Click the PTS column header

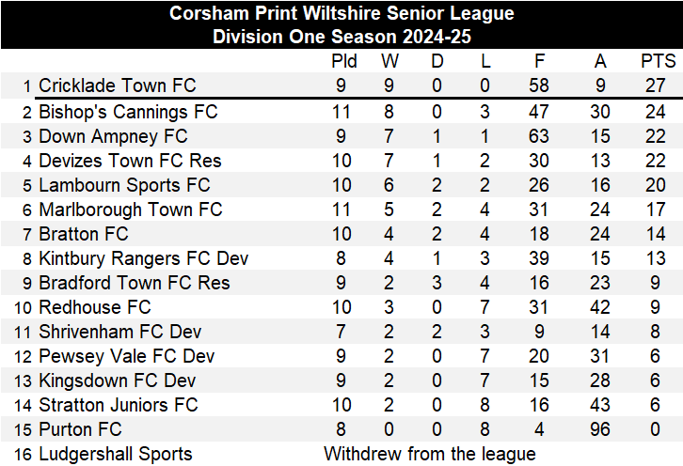coord(658,62)
